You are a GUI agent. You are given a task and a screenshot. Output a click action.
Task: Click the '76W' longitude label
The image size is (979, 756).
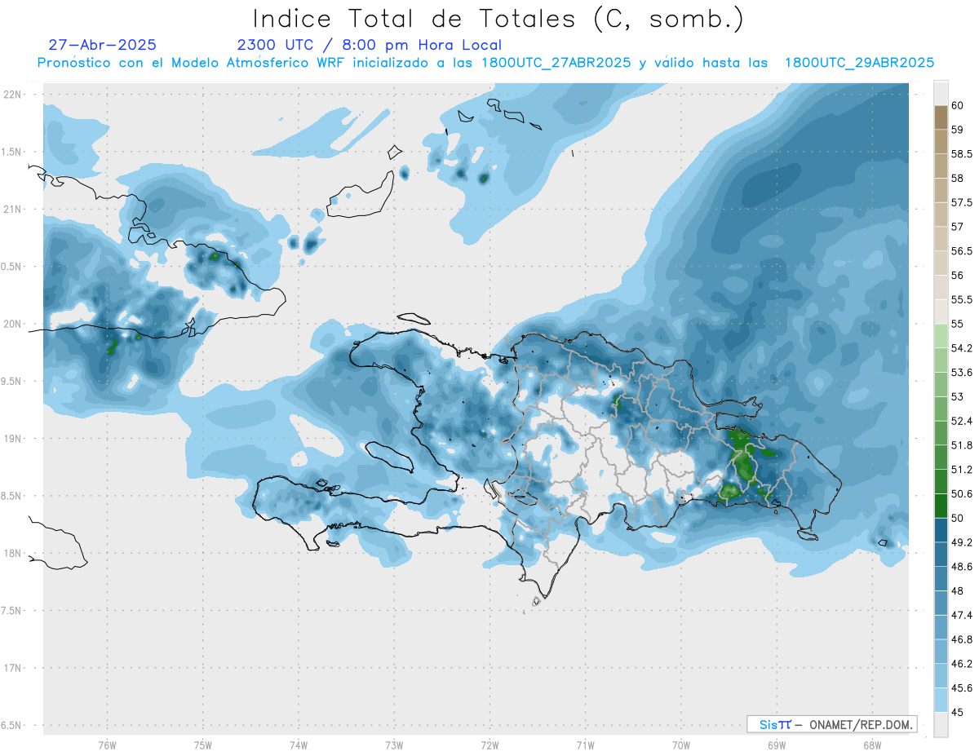107,745
